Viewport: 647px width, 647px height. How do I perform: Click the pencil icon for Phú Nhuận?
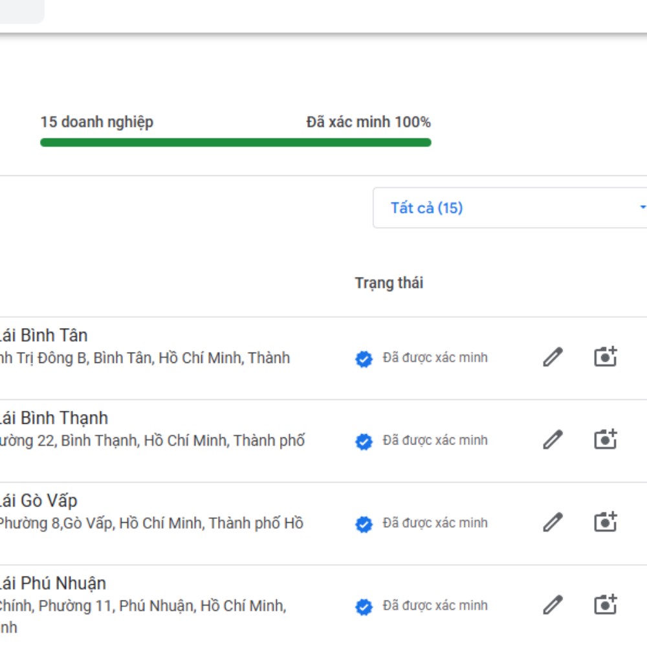click(553, 606)
